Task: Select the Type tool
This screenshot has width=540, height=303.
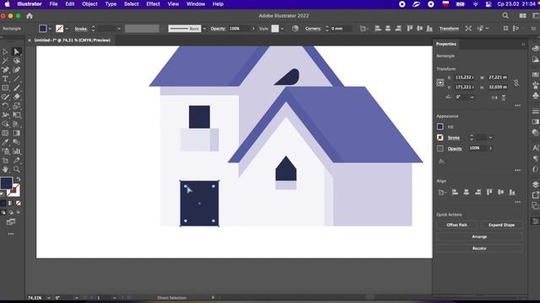Action: click(5, 78)
